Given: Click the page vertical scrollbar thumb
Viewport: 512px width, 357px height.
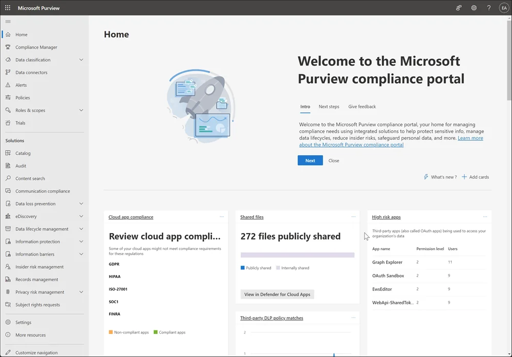Looking at the screenshot, I should point(509,60).
